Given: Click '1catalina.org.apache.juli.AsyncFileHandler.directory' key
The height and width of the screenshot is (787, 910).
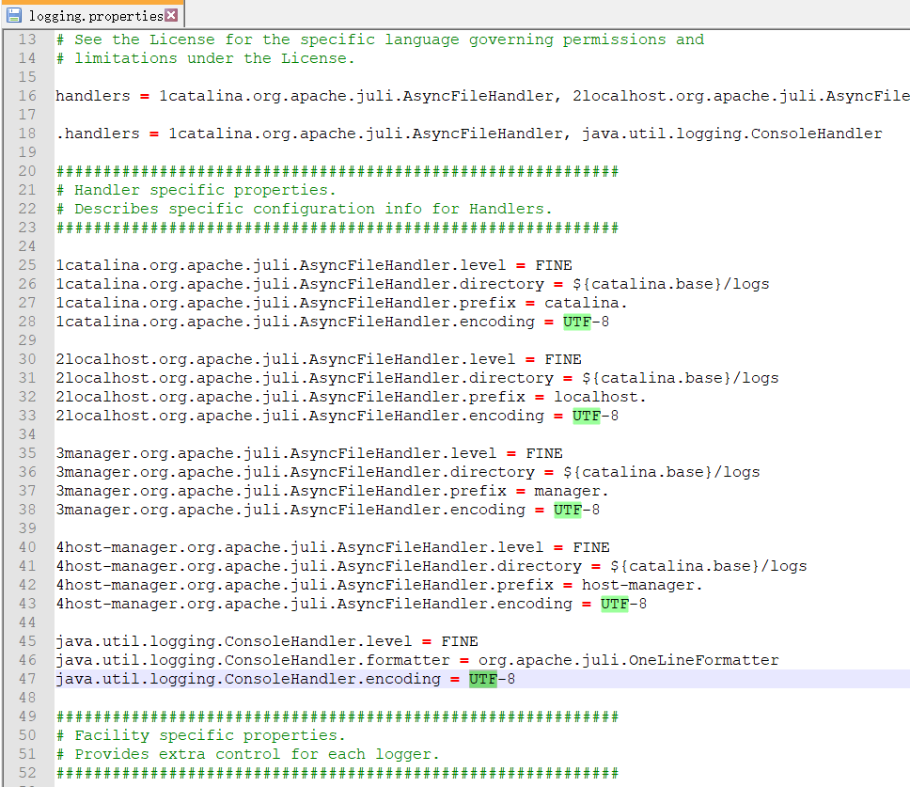Looking at the screenshot, I should [x=300, y=284].
